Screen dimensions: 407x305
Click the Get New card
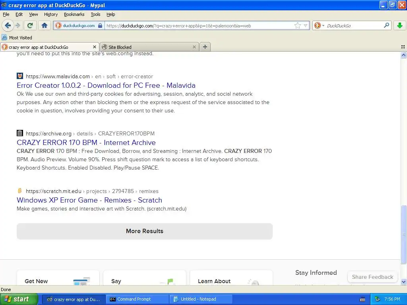click(x=58, y=278)
